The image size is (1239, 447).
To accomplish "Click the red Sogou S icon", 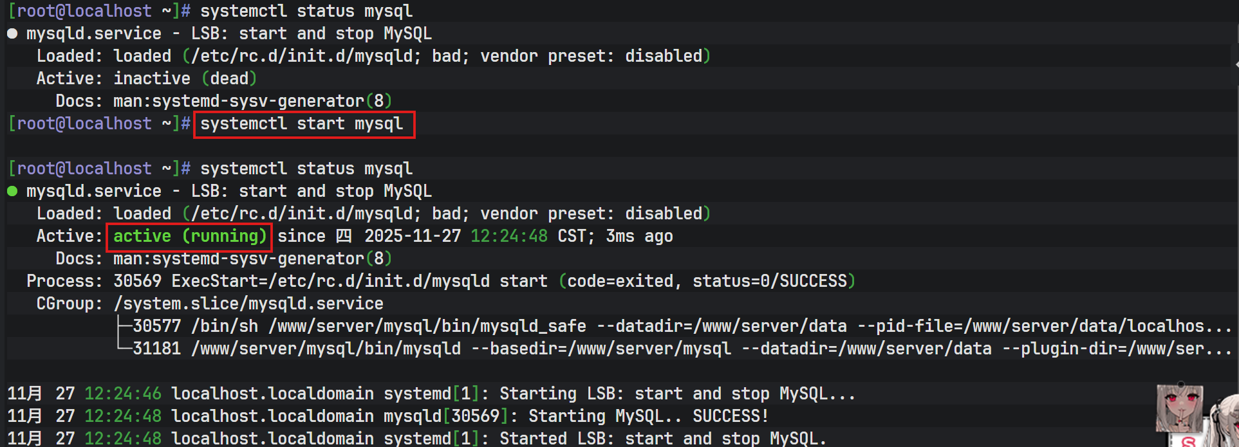I will coord(1188,441).
